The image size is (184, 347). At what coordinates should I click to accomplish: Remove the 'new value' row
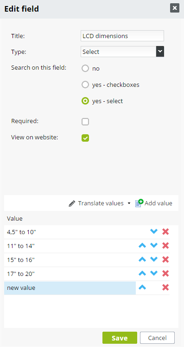coord(165,288)
